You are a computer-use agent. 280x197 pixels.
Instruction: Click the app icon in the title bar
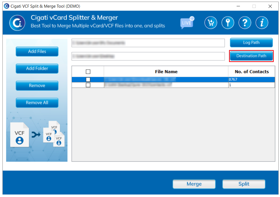pyautogui.click(x=7, y=6)
